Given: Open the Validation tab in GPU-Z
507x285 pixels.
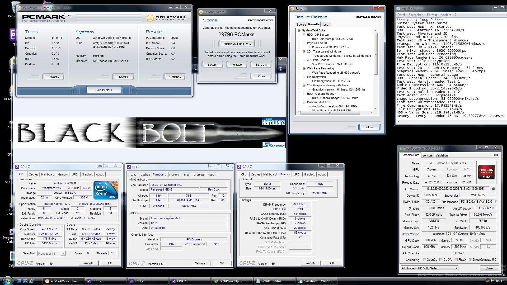Looking at the screenshot, I should 442,155.
